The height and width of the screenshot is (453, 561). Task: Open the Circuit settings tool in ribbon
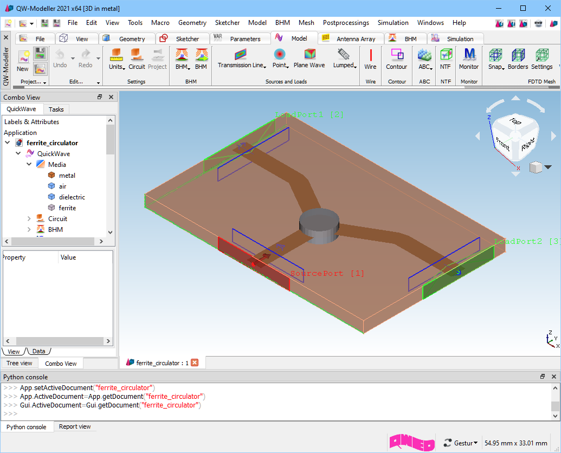click(137, 60)
